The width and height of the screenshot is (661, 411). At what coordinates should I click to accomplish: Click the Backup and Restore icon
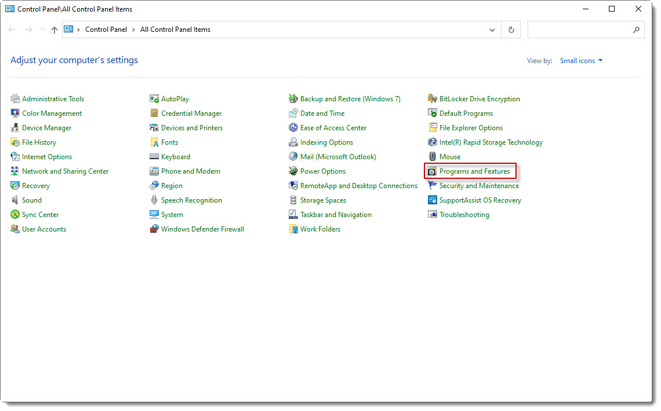coord(293,99)
